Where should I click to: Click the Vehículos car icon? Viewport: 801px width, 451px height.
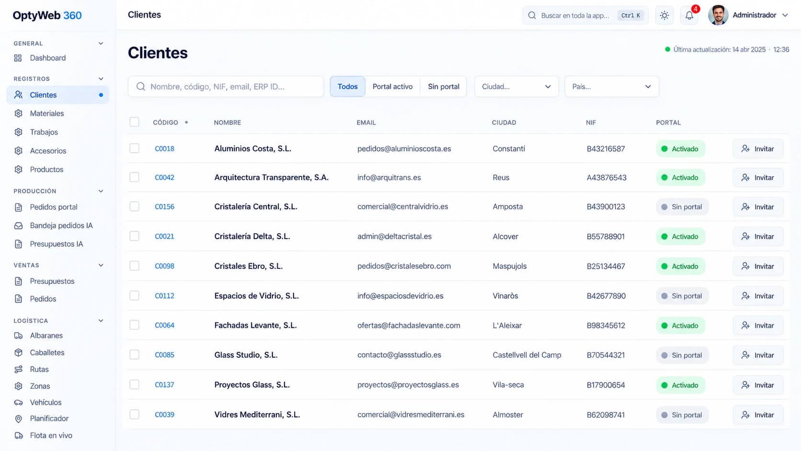point(18,403)
